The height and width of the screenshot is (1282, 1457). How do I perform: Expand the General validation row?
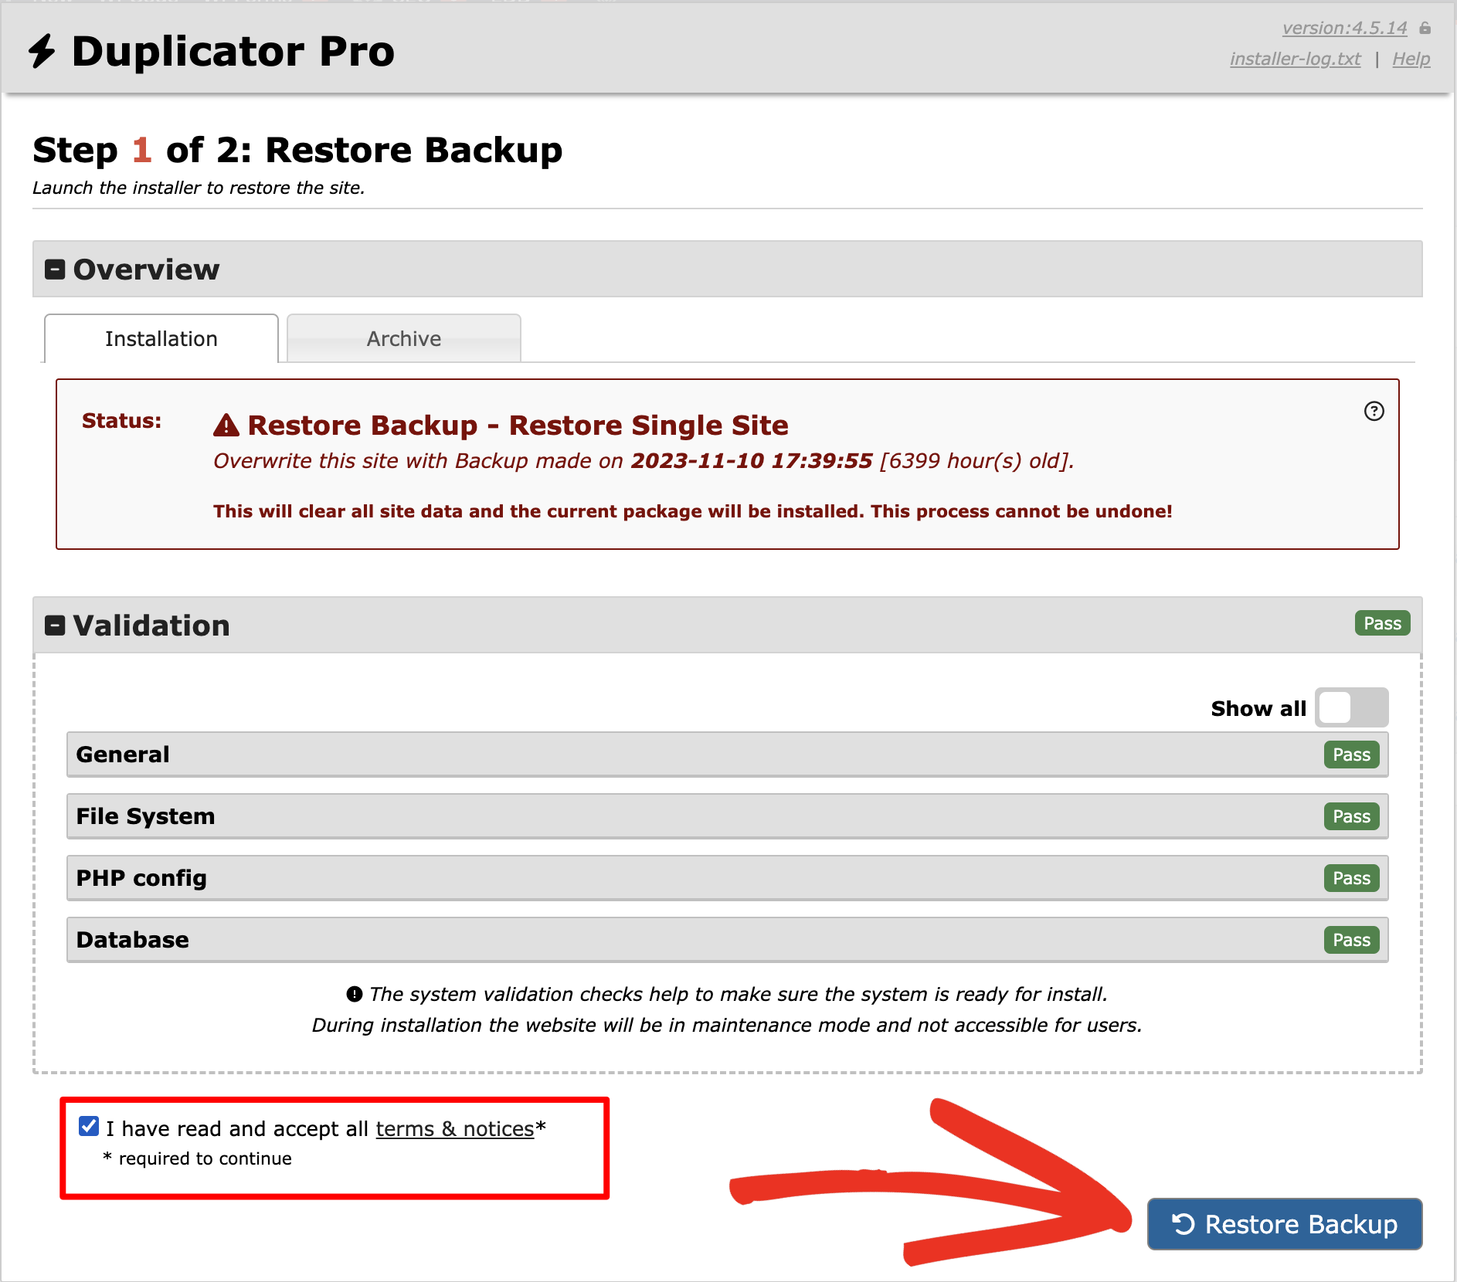(x=727, y=755)
